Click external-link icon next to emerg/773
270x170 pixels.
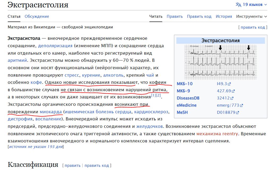[x=241, y=105]
